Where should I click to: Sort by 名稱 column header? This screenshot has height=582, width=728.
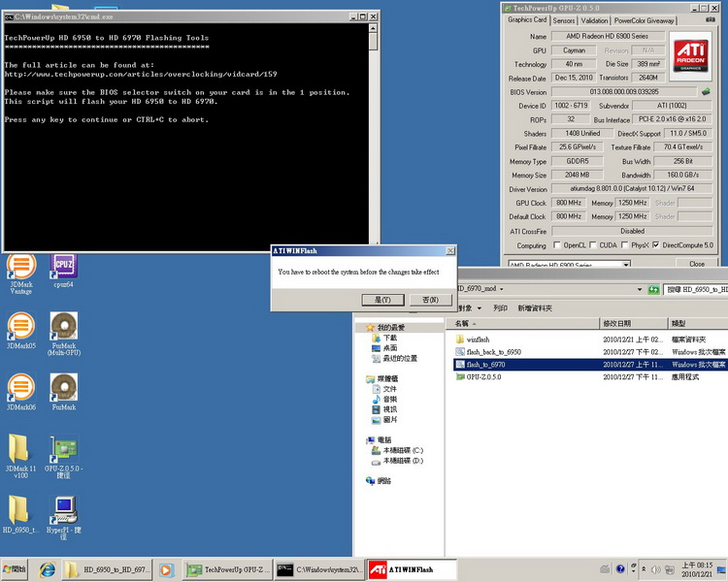(522, 323)
